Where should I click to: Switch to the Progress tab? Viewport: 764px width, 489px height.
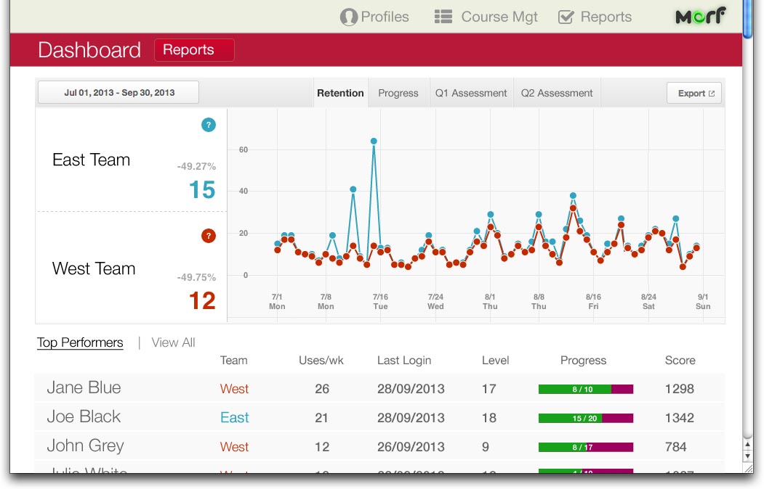click(398, 93)
